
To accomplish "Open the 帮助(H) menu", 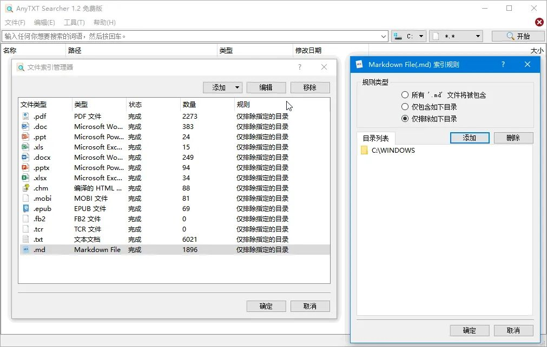I will coord(104,23).
